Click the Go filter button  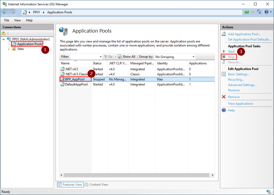point(108,57)
